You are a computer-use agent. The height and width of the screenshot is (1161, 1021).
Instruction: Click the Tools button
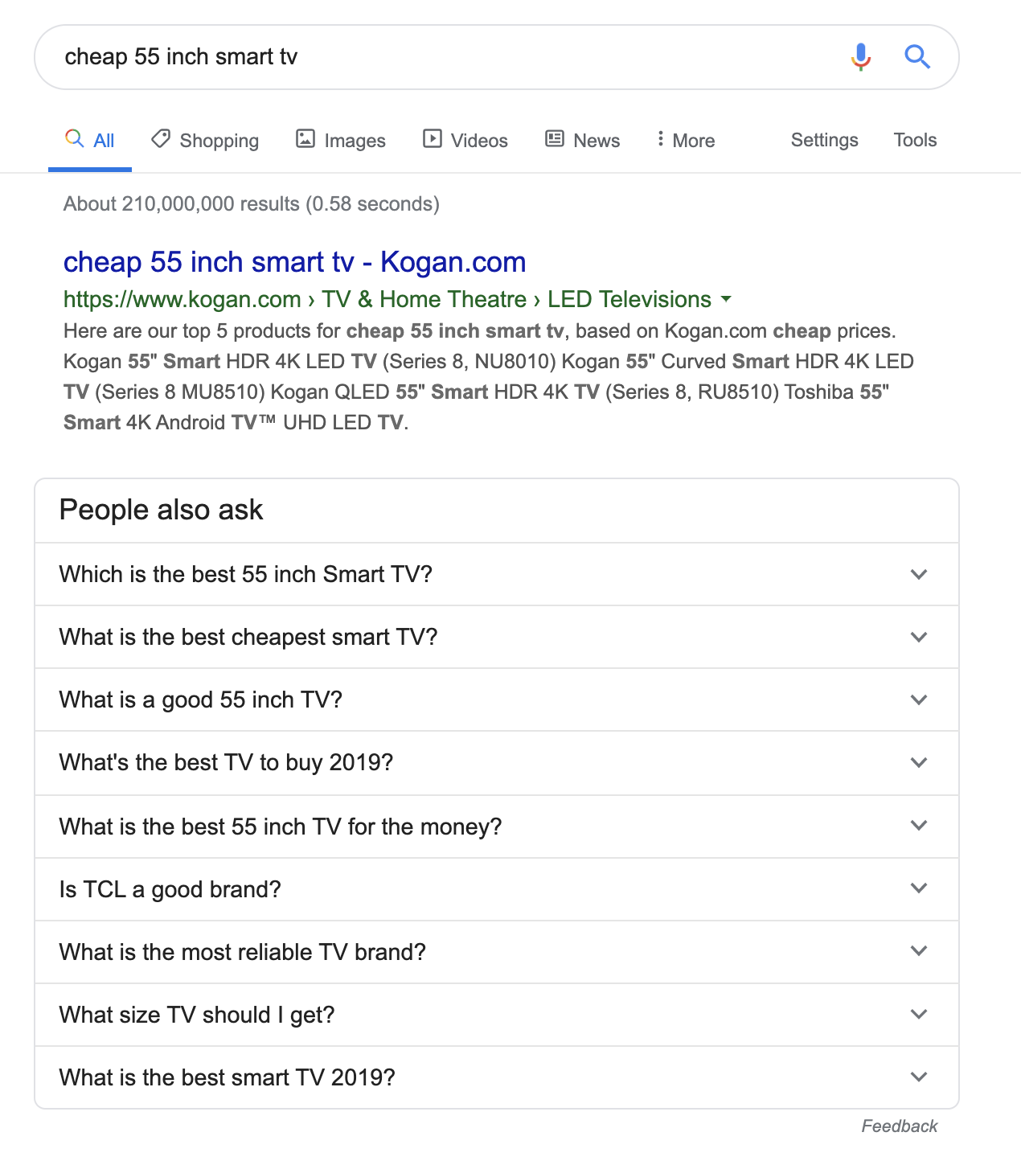[915, 140]
